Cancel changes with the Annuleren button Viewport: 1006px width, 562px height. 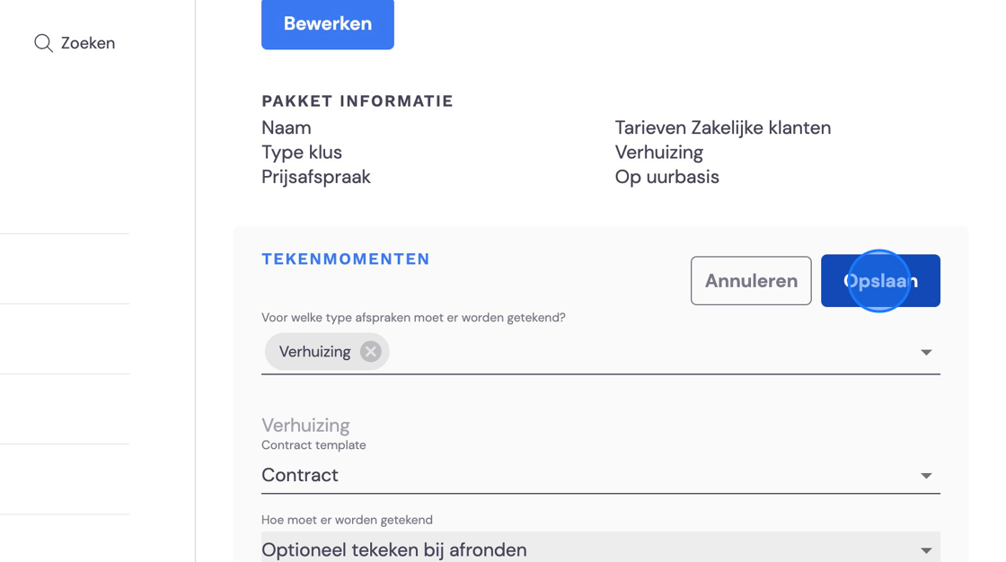click(751, 280)
